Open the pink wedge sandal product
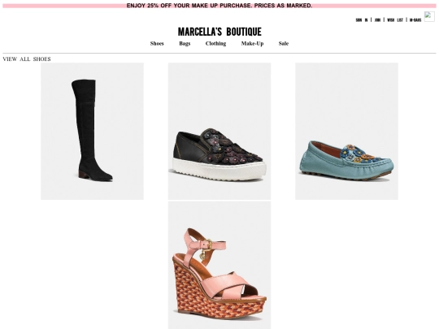This screenshot has width=439, height=329. point(219,265)
